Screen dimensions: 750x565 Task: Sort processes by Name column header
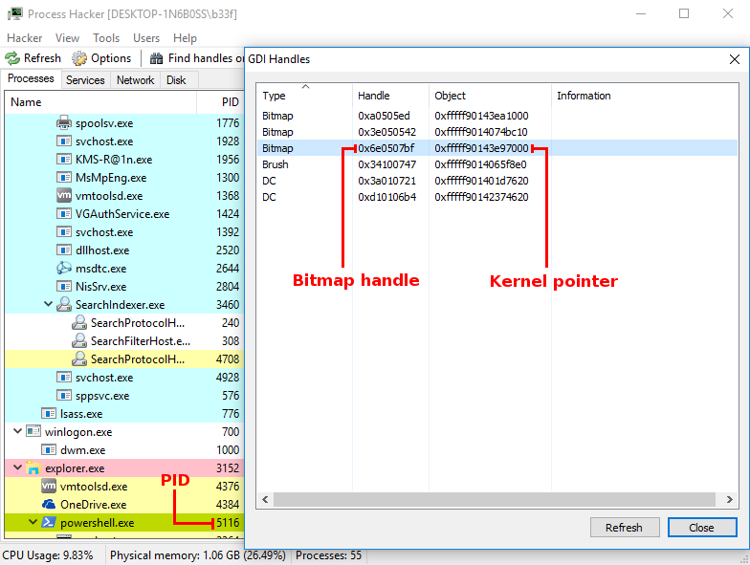100,101
